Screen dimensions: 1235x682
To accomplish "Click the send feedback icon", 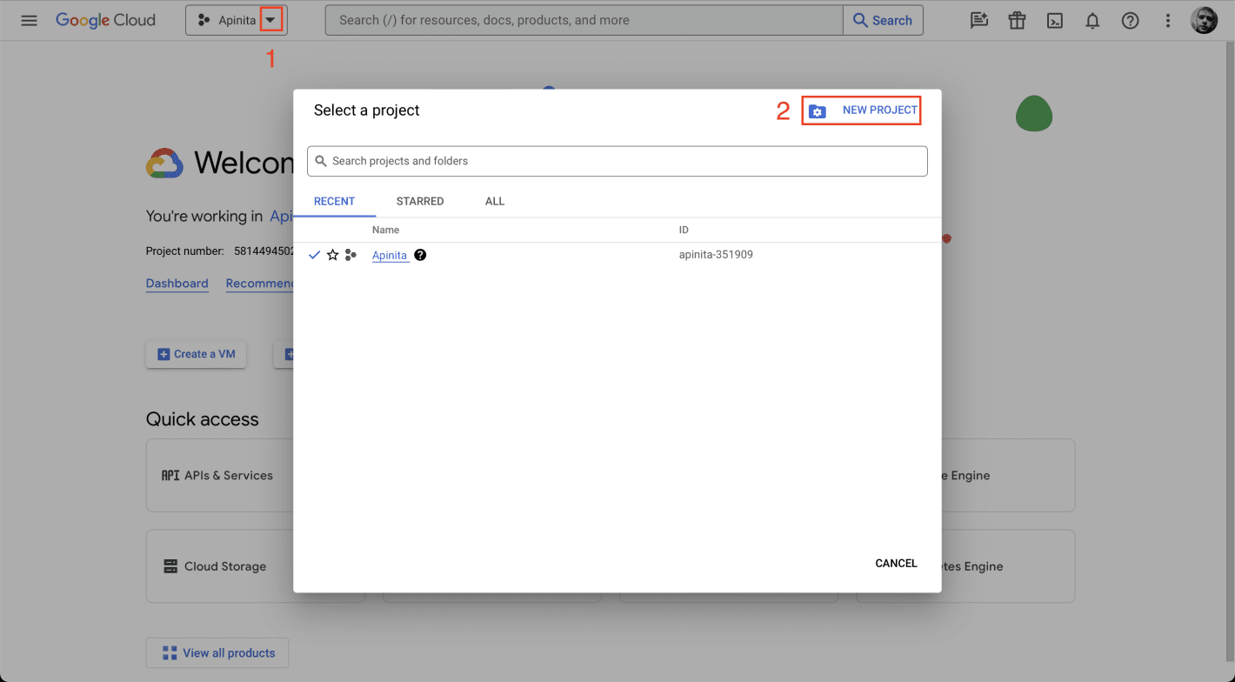I will [x=979, y=20].
